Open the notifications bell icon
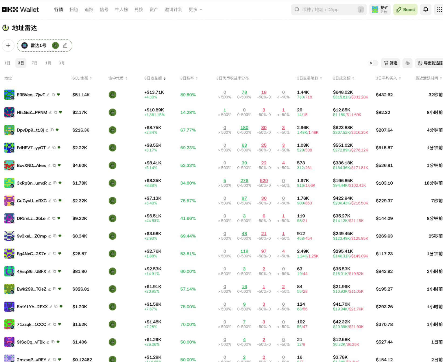 (x=425, y=9)
